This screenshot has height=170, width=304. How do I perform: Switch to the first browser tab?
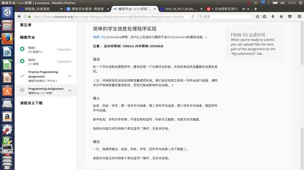(41, 9)
